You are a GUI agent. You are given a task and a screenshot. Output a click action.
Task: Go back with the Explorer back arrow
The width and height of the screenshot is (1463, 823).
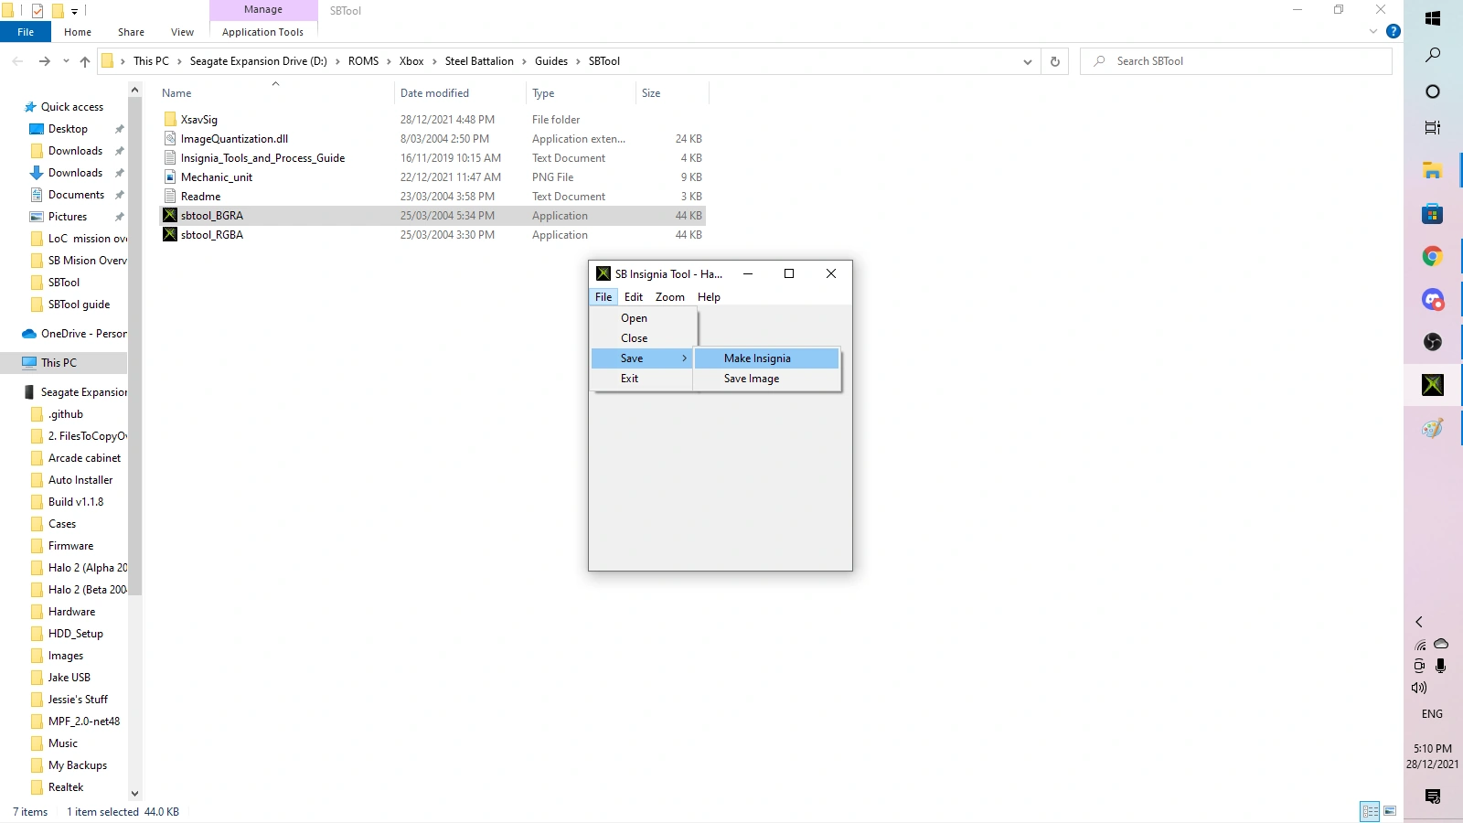point(18,61)
